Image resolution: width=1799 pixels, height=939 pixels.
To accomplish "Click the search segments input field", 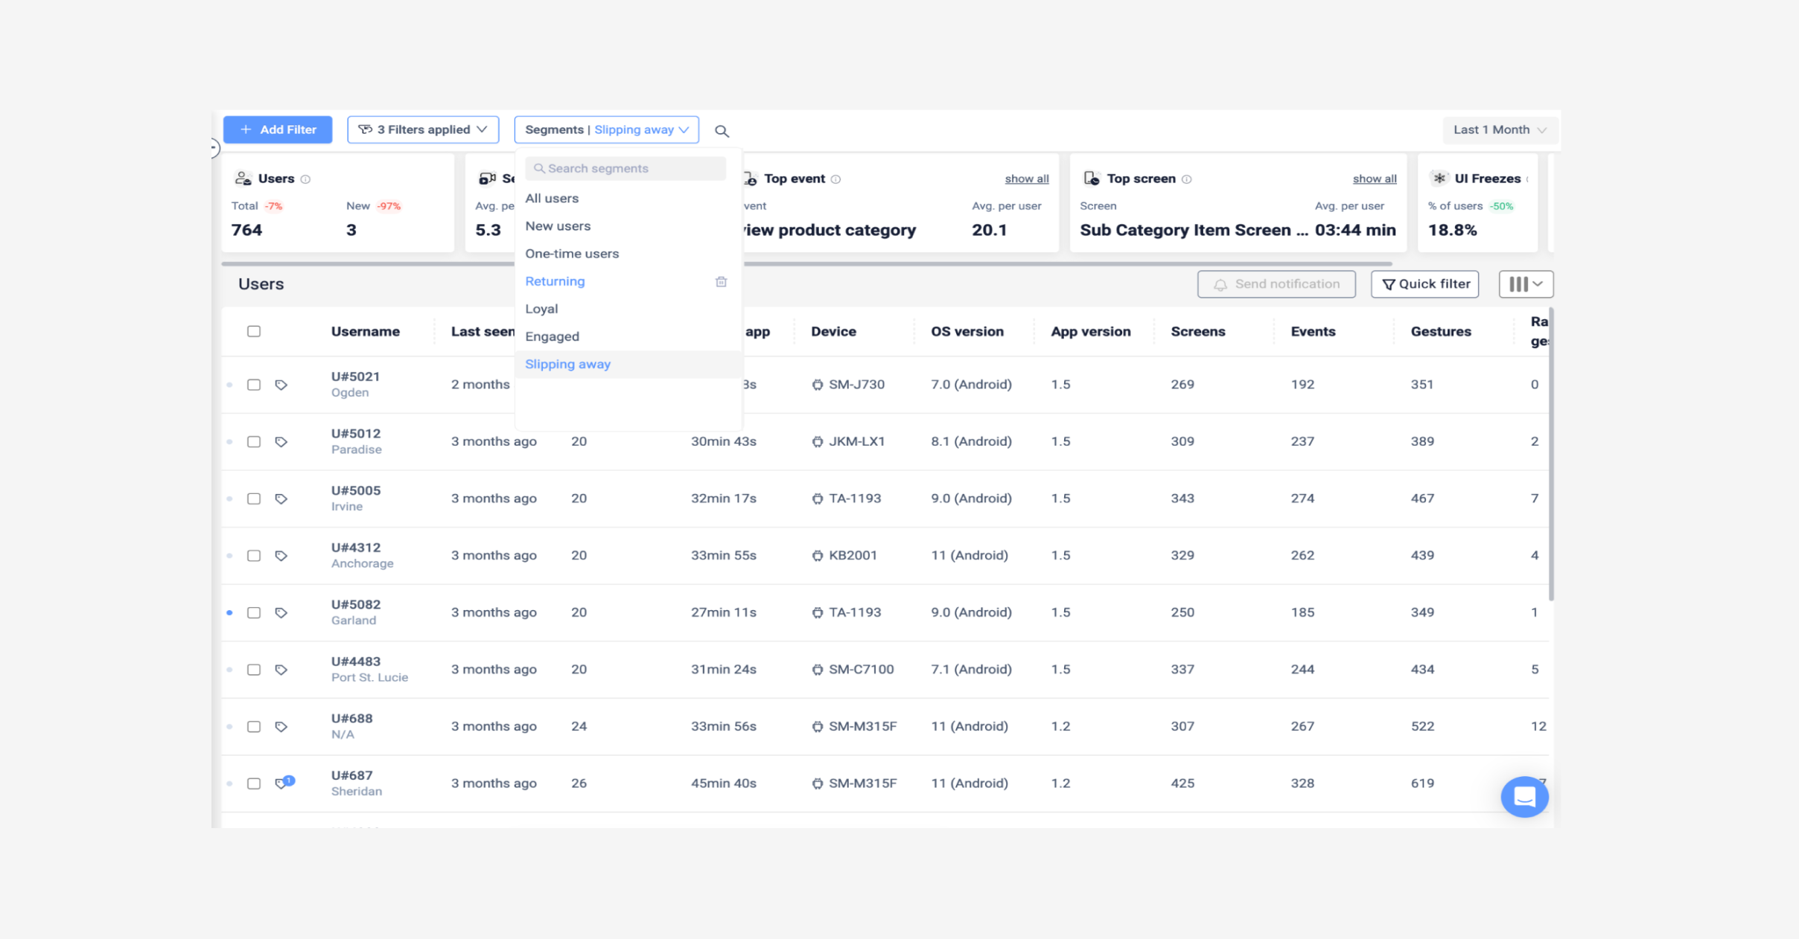I will (625, 169).
